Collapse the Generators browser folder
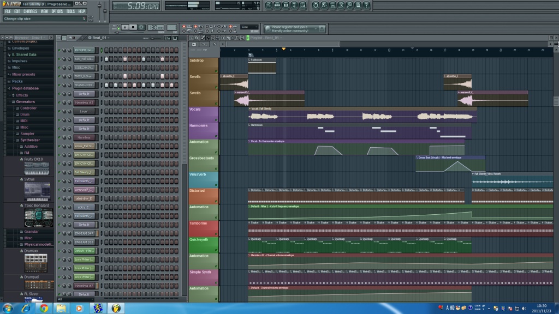This screenshot has height=314, width=559. (x=25, y=102)
